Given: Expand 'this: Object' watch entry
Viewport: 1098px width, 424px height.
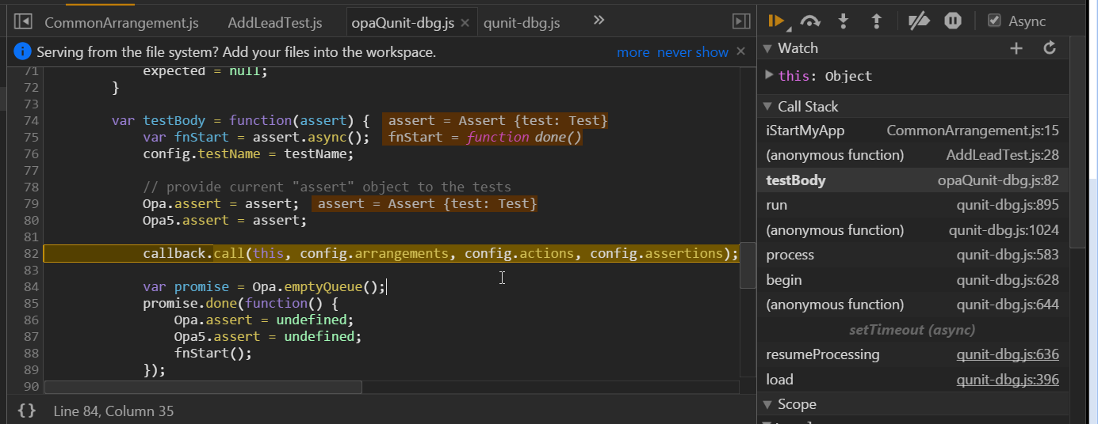Looking at the screenshot, I should [x=770, y=75].
